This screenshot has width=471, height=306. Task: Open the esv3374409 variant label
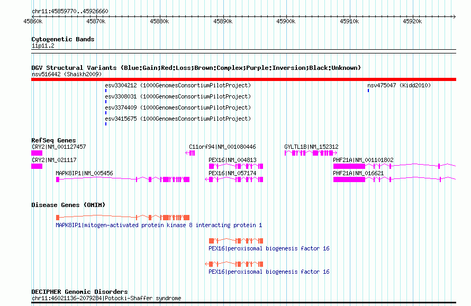point(178,107)
